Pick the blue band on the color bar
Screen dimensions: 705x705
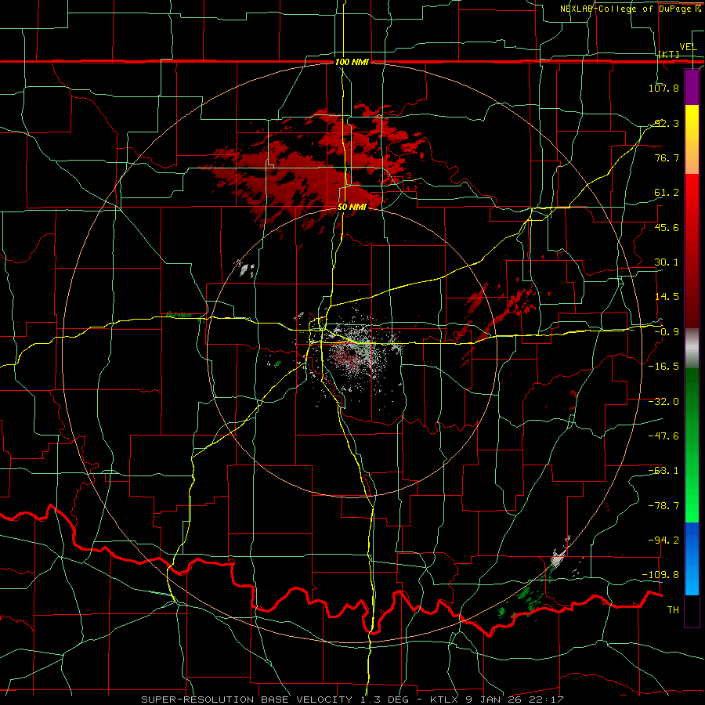[x=692, y=559]
